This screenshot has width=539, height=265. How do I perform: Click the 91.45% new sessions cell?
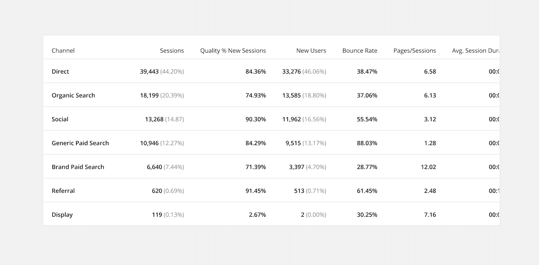coord(256,191)
